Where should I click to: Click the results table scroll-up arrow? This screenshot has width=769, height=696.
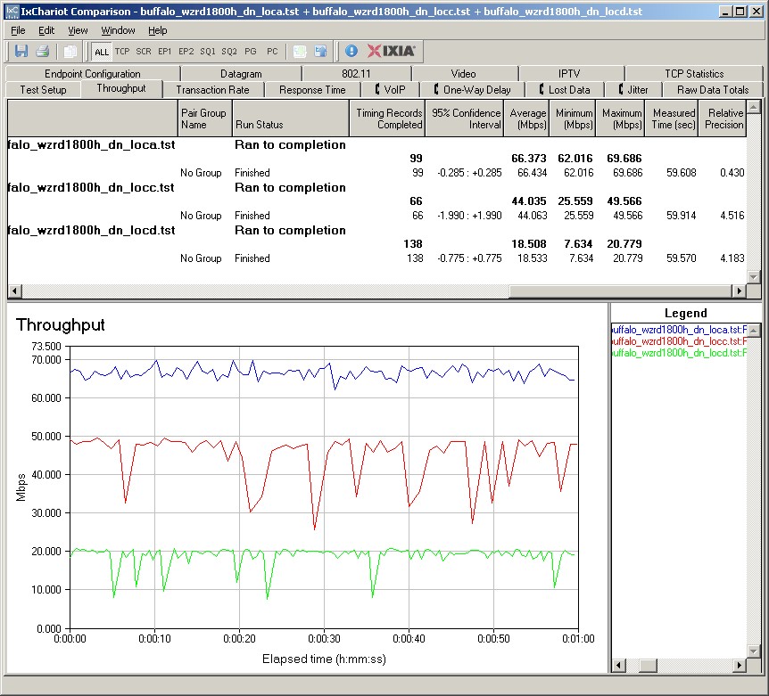coord(753,106)
